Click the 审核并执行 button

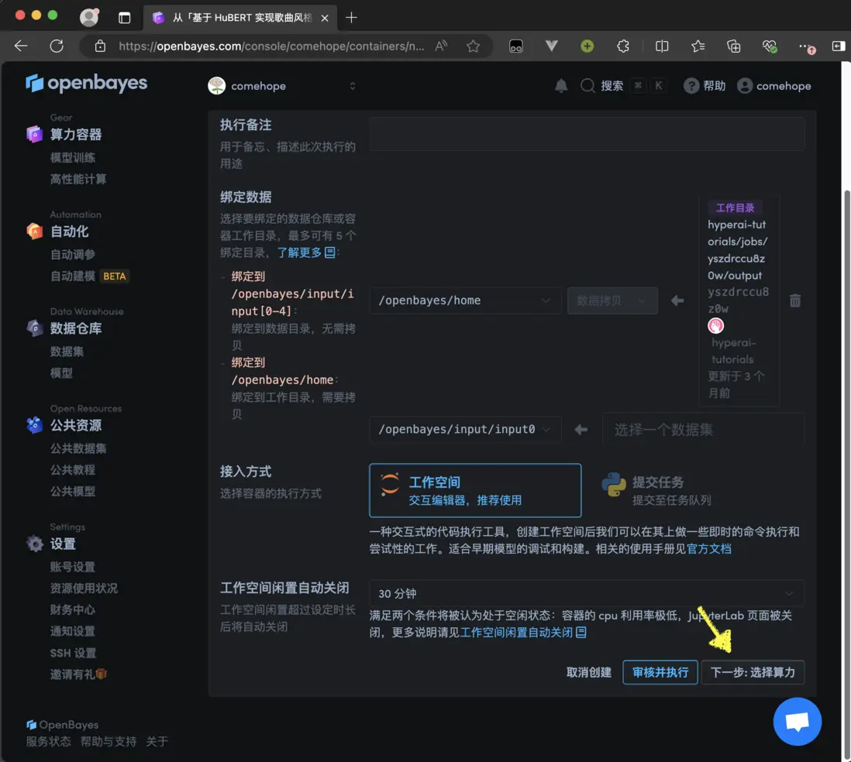[660, 672]
